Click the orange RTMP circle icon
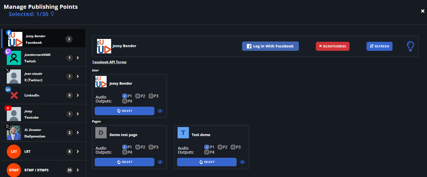Viewport: 427px width, 177px height. (x=14, y=170)
